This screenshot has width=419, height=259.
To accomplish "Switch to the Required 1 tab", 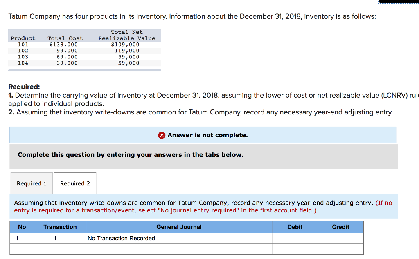I will tap(32, 183).
